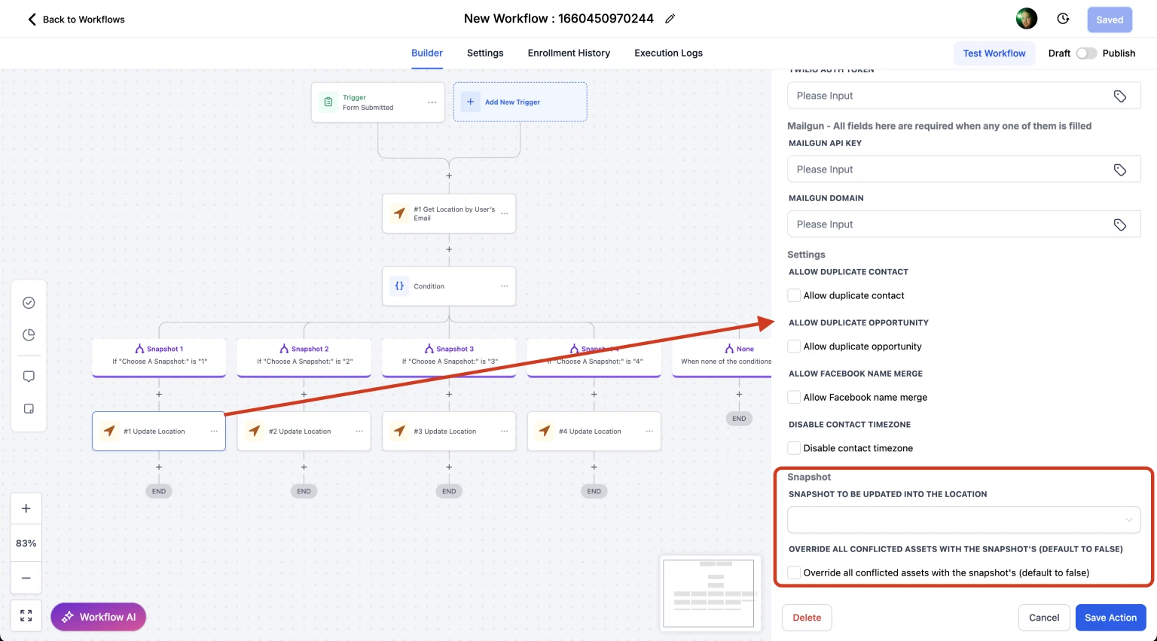Switch to the Execution Logs tab
Screen dimensions: 1157x641
pyautogui.click(x=668, y=53)
